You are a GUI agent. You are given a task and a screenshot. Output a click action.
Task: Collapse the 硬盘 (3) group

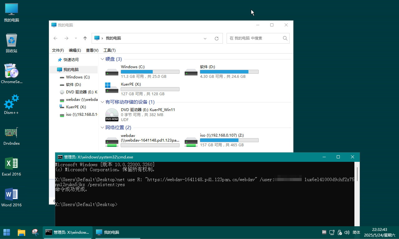pos(103,59)
